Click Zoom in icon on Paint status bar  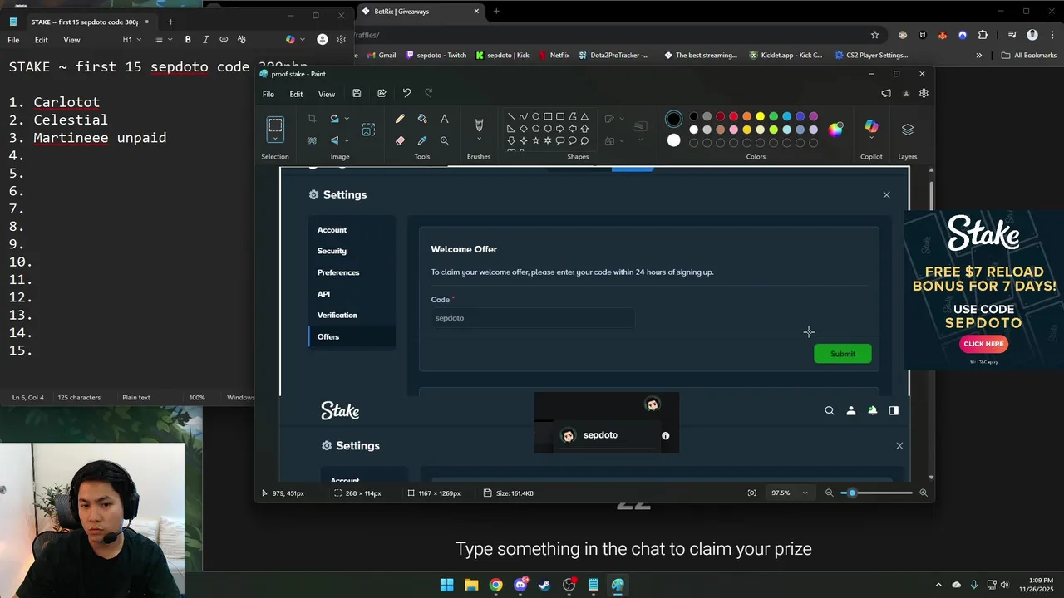[x=923, y=493]
